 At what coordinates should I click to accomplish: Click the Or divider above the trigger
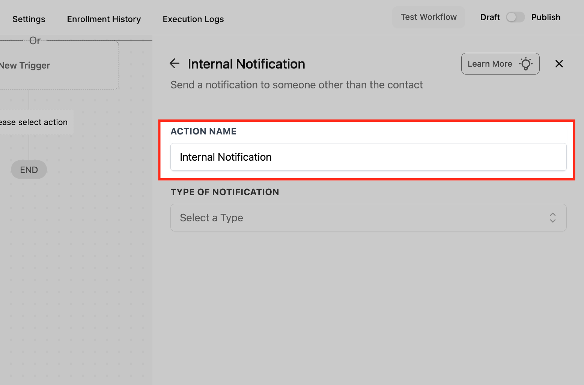(35, 40)
